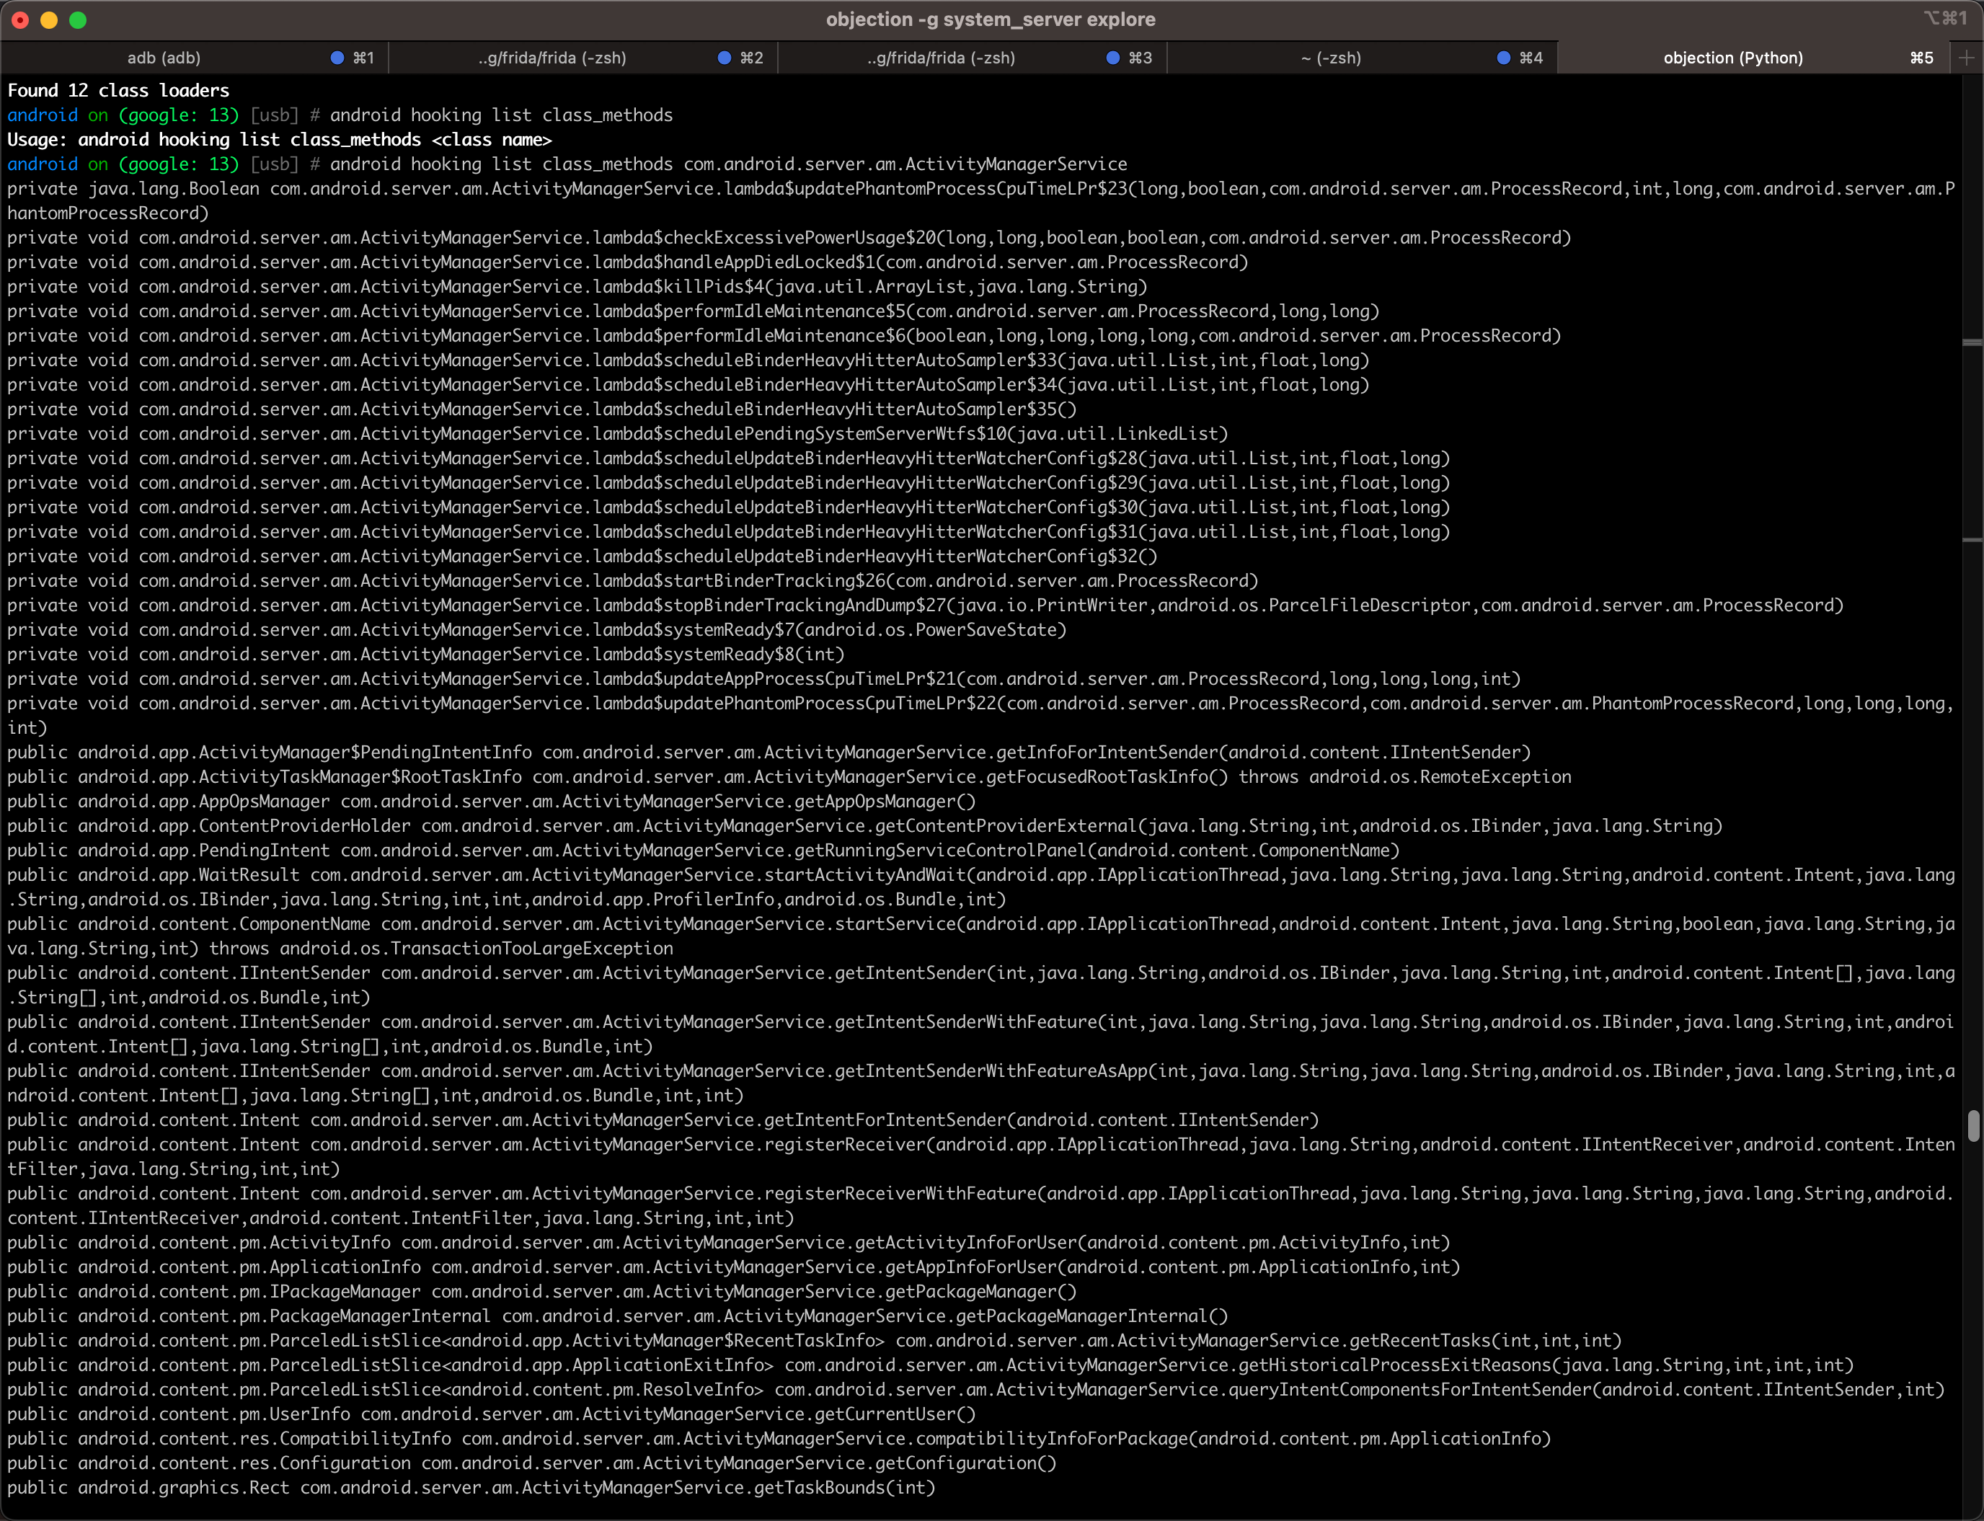Click the 'Found 12 class loaders' line
The width and height of the screenshot is (1984, 1521).
[x=119, y=91]
